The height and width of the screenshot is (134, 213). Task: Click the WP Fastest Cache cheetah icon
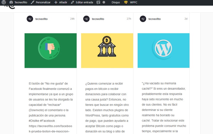126,2
